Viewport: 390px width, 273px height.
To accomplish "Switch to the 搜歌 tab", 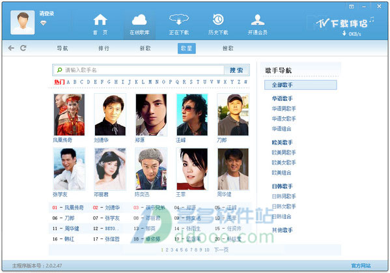I will point(228,48).
